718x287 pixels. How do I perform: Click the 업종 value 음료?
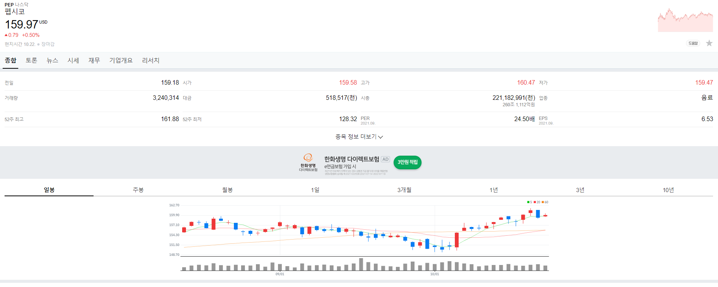[707, 98]
